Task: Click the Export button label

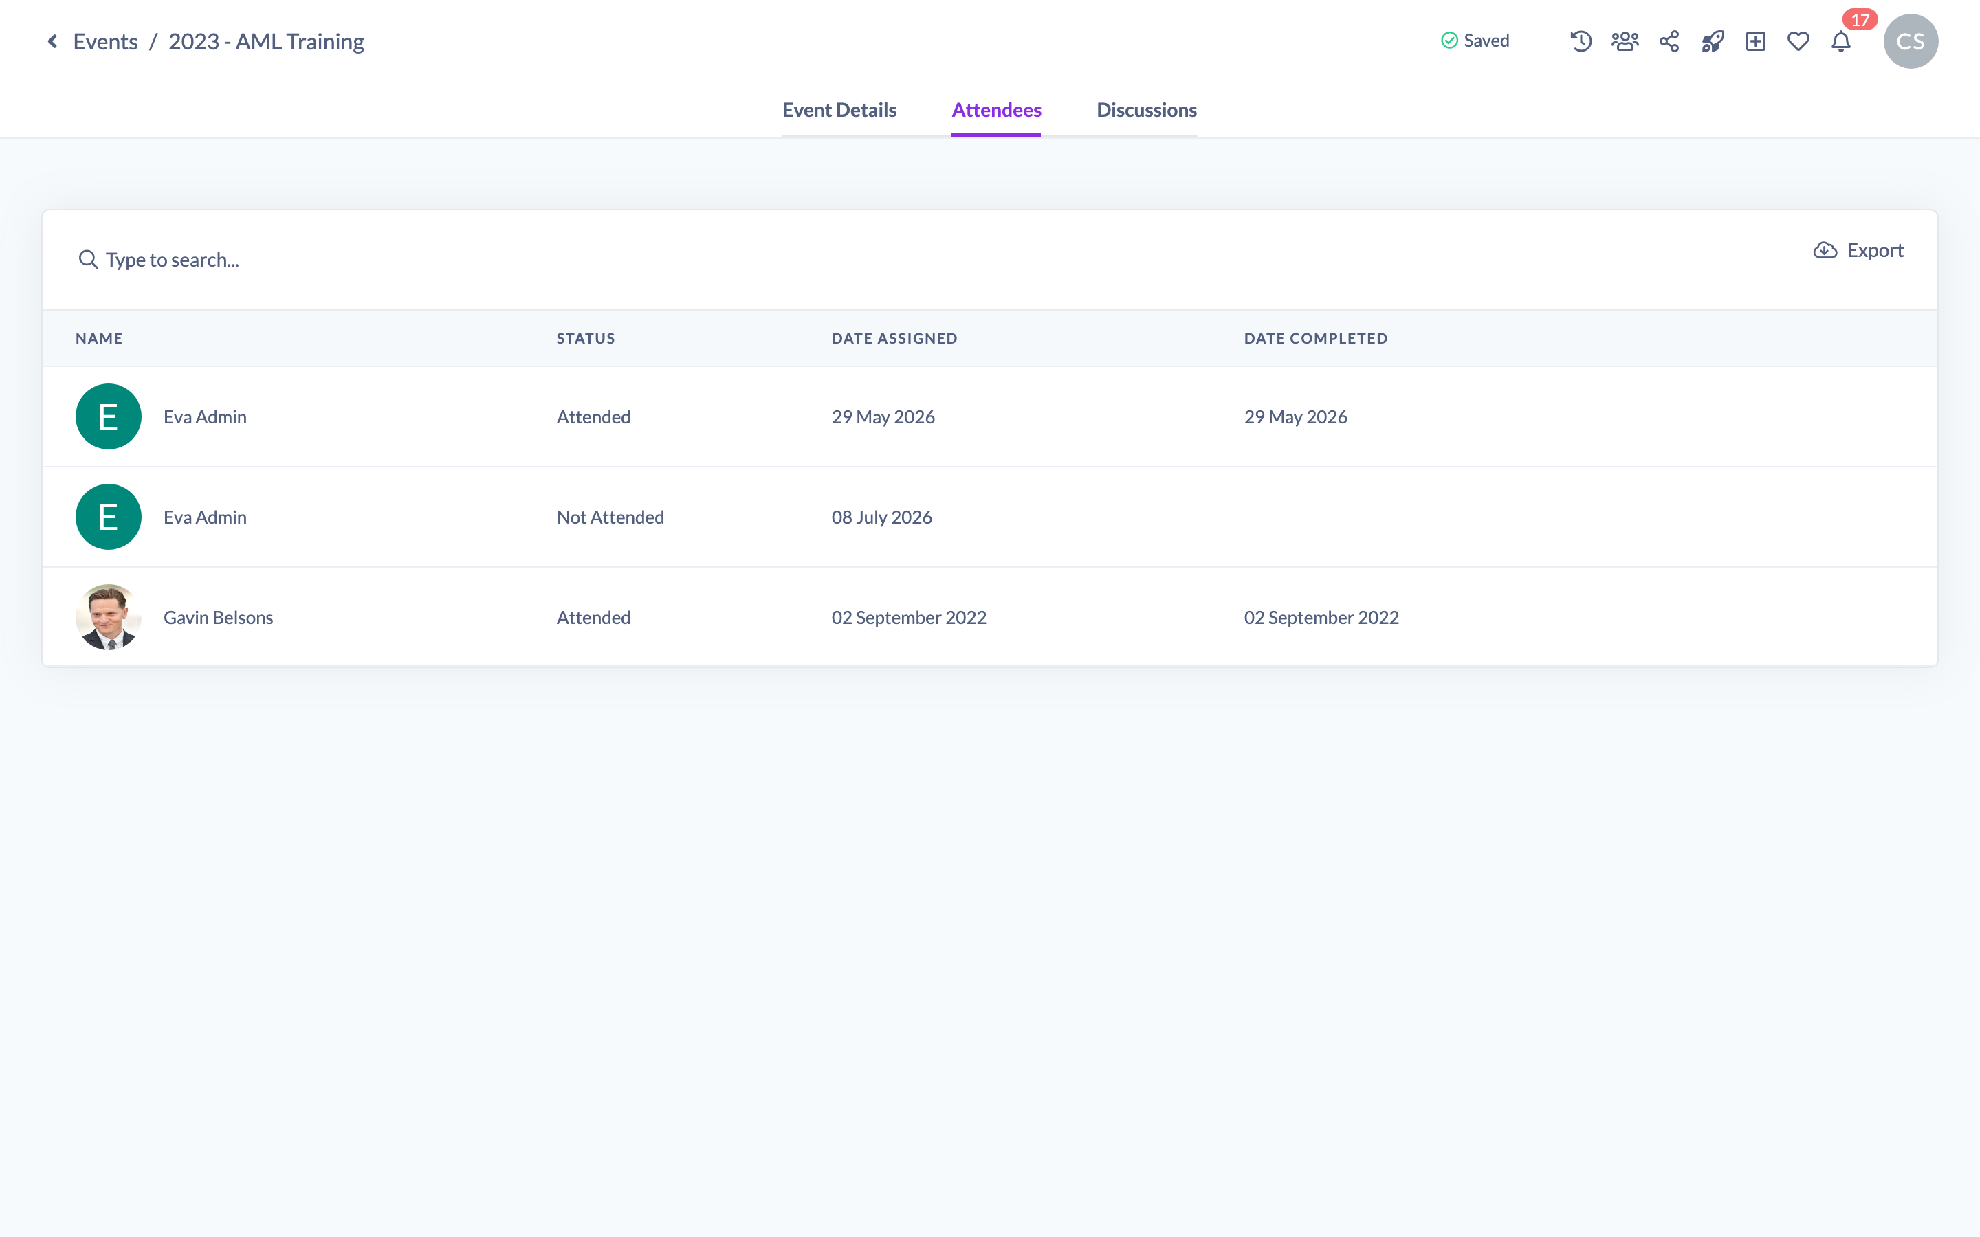Action: coord(1874,250)
